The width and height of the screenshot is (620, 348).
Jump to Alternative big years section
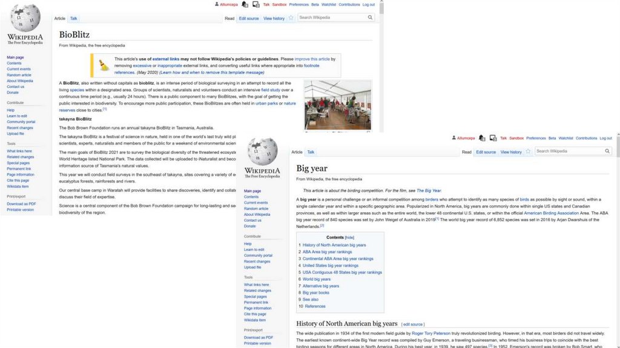321,286
